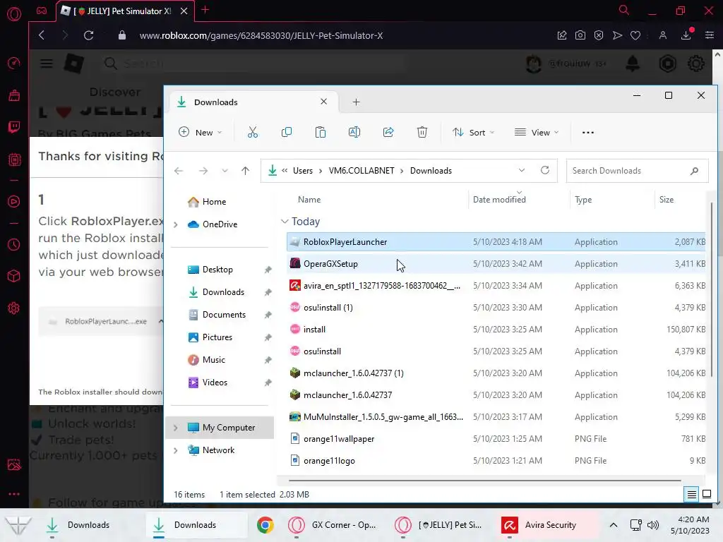
Task: Open Roblox hamburger menu on page
Action: coord(46,63)
